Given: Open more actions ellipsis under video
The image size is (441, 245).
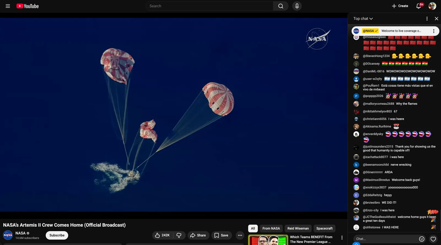Looking at the screenshot, I should tap(240, 235).
